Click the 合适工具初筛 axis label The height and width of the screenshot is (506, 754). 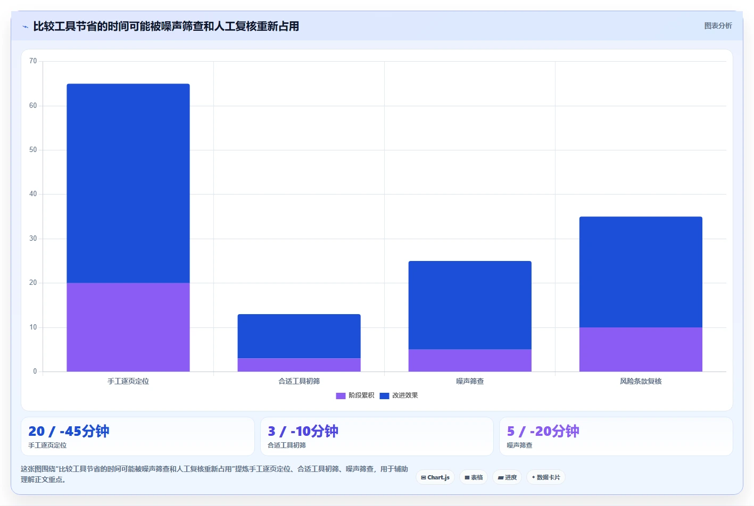pos(299,381)
